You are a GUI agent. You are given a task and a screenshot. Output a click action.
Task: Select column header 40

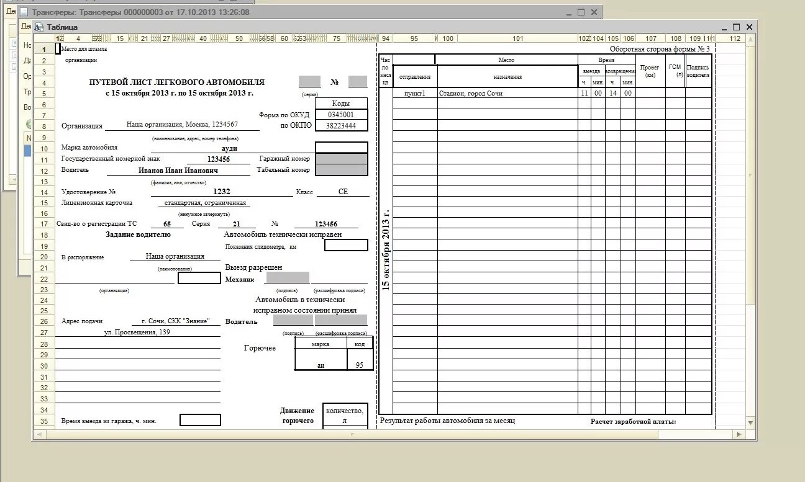point(203,38)
